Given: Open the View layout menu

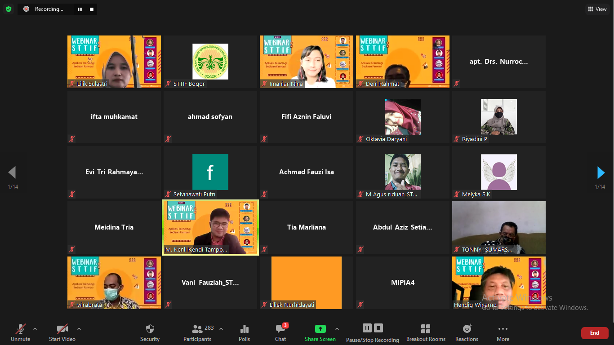Looking at the screenshot, I should click(x=597, y=9).
